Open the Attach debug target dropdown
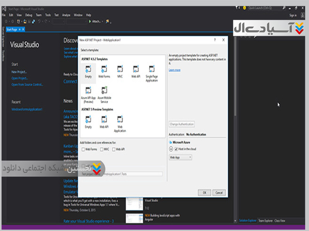 coord(103,22)
